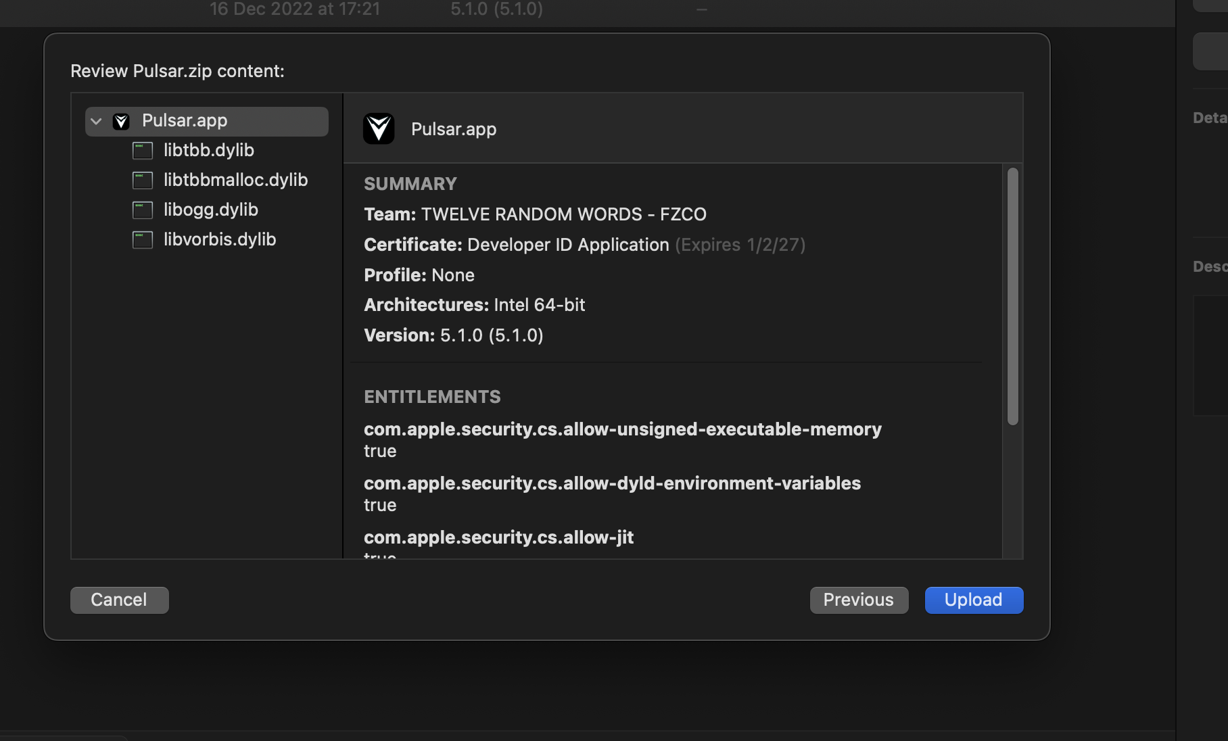Click the blue Upload button
Image resolution: width=1228 pixels, height=741 pixels.
(x=974, y=600)
